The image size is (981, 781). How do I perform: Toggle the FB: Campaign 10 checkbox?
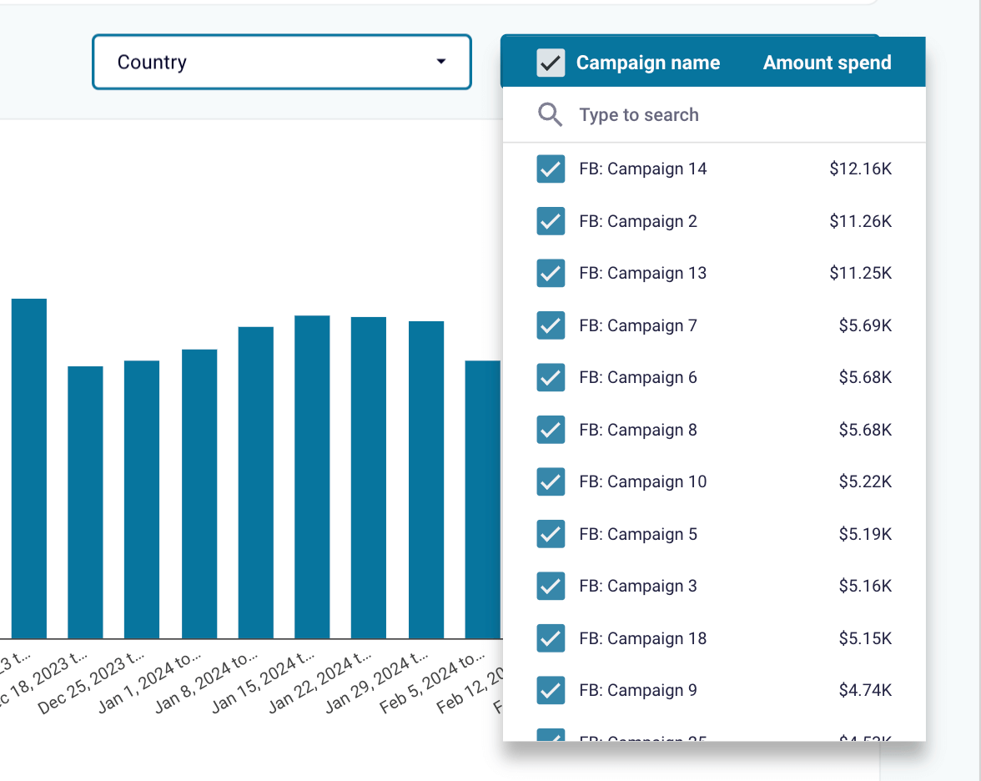coord(551,482)
